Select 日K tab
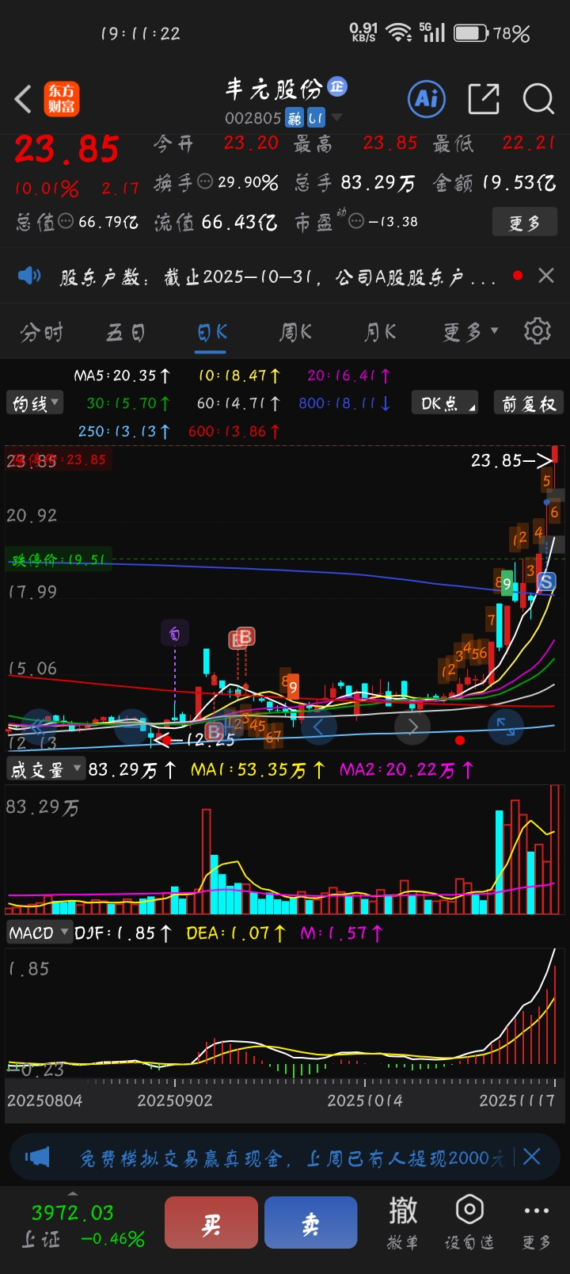The image size is (570, 1274). tap(212, 332)
